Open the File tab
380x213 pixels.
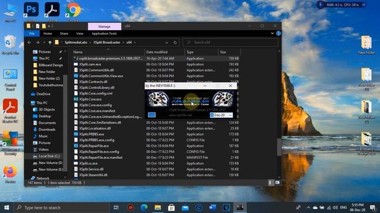click(x=31, y=34)
